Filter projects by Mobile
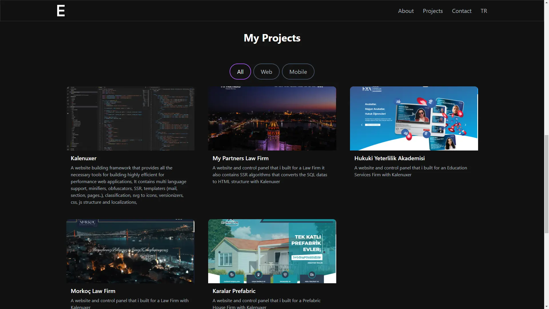The height and width of the screenshot is (309, 549). (x=298, y=72)
